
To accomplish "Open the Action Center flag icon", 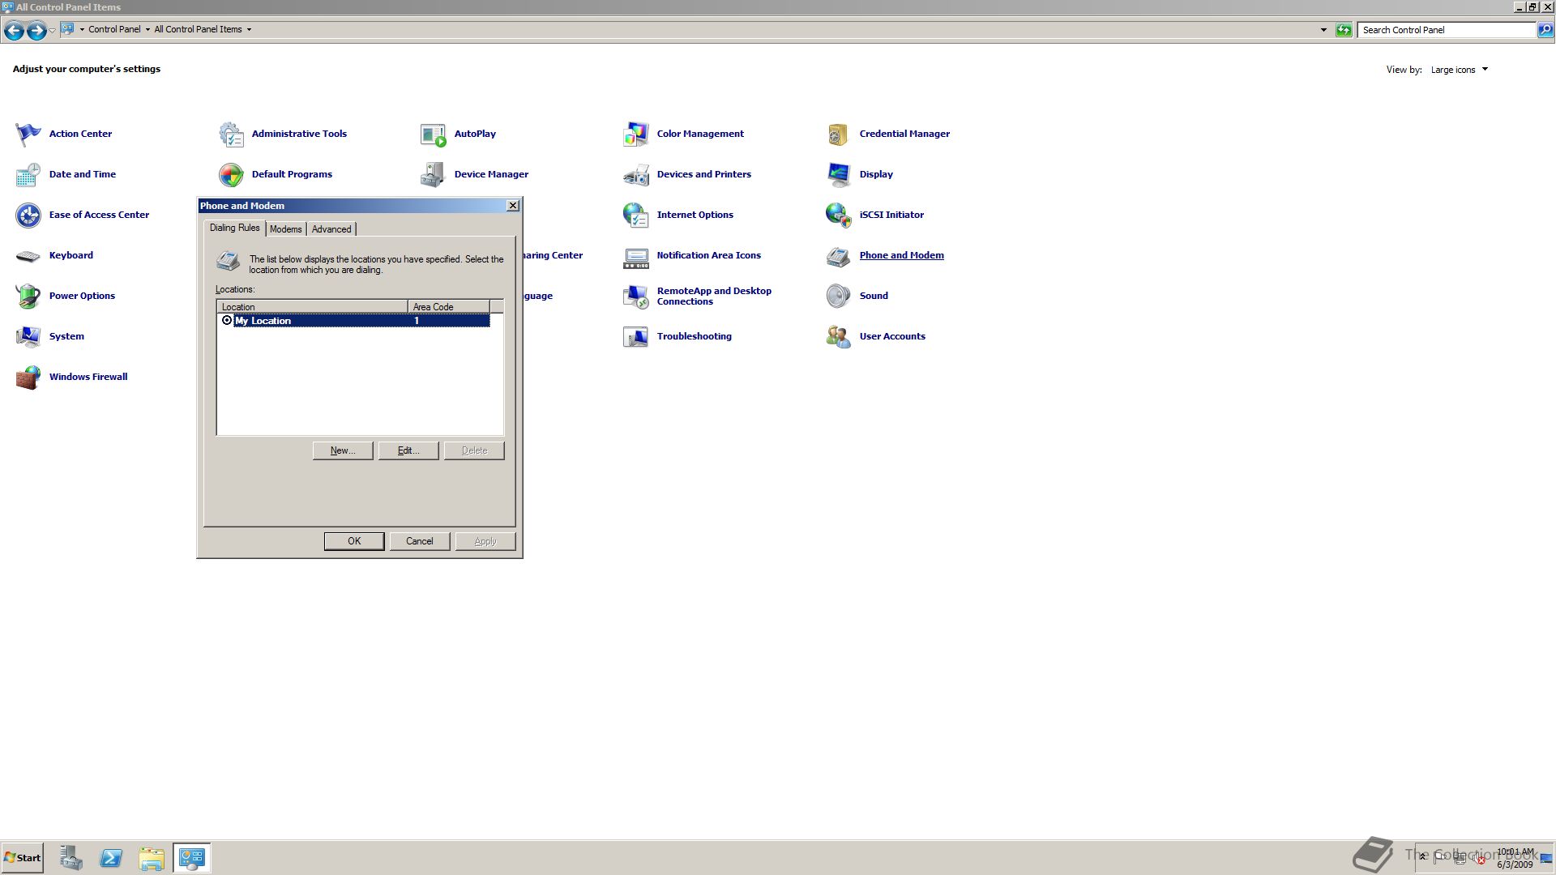I will pyautogui.click(x=28, y=134).
